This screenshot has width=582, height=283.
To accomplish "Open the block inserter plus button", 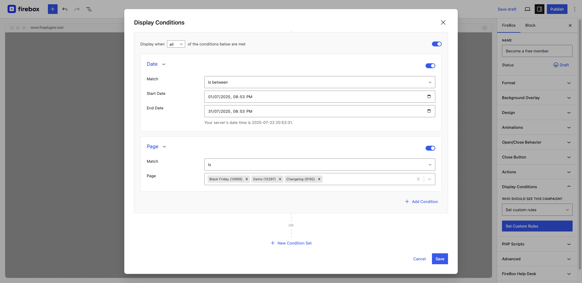I will pos(53,9).
